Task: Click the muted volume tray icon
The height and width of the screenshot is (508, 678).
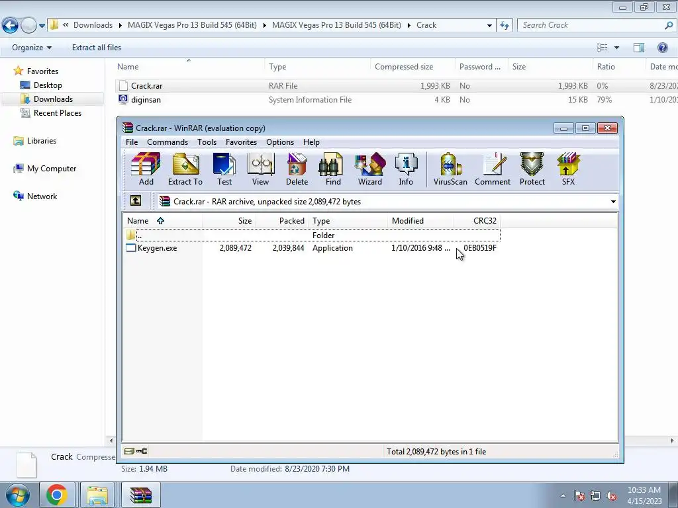Action: 611,495
